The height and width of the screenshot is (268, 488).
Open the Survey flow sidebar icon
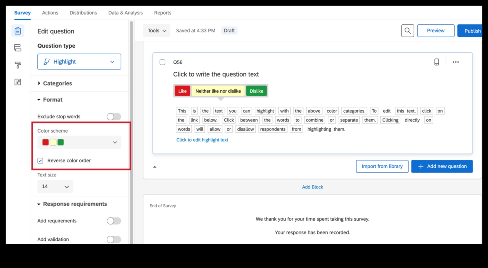(18, 48)
